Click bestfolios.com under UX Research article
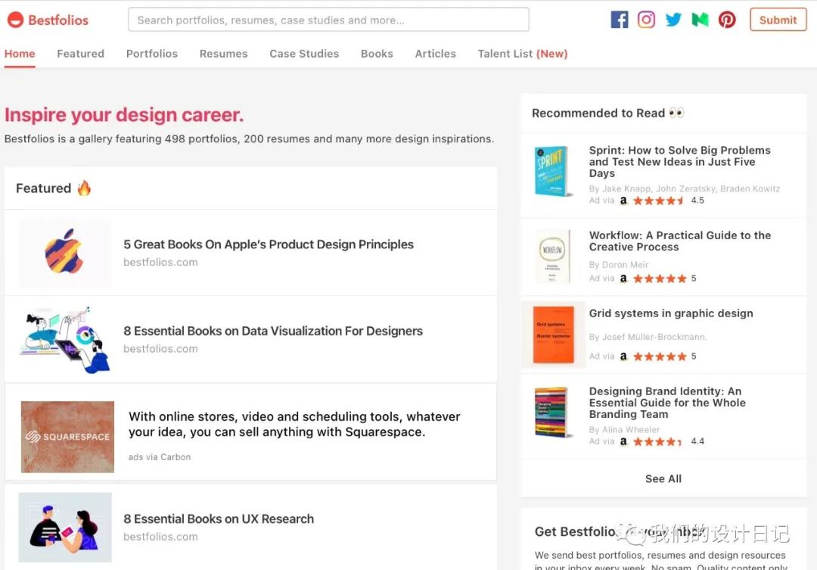Viewport: 817px width, 570px height. point(160,537)
